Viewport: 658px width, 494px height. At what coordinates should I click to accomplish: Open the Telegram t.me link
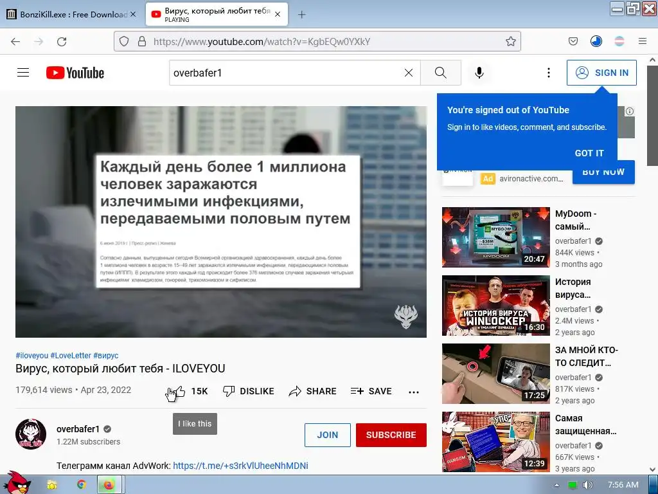click(240, 466)
